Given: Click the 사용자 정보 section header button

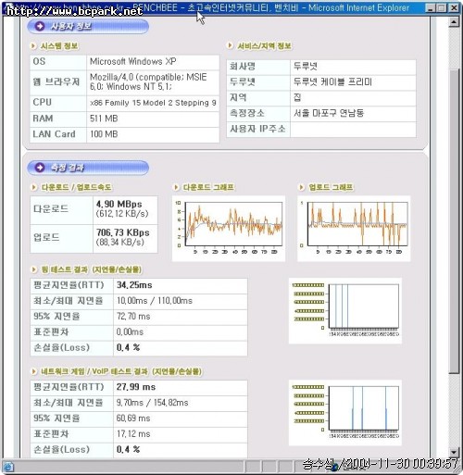Looking at the screenshot, I should [x=88, y=26].
